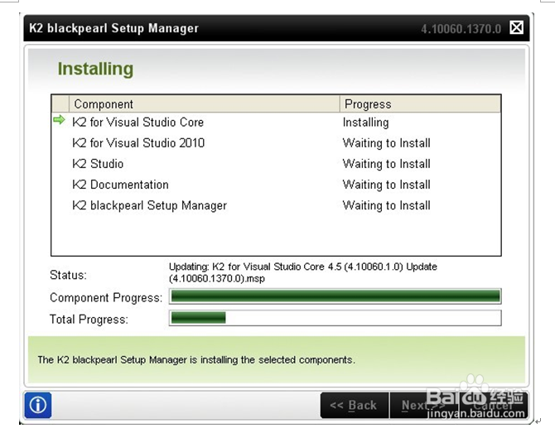Image resolution: width=555 pixels, height=433 pixels.
Task: Select the K2 Documentation row
Action: point(276,185)
